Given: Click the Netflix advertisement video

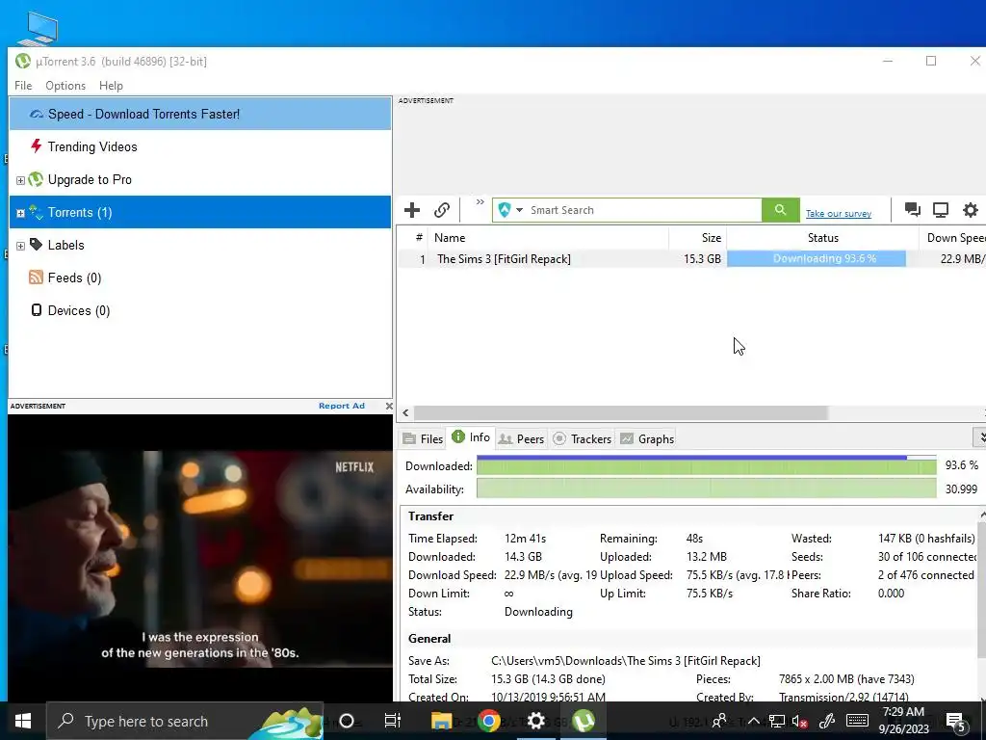Looking at the screenshot, I should click(x=200, y=558).
